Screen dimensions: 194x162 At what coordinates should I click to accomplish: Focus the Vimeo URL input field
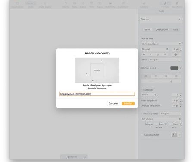click(x=97, y=94)
